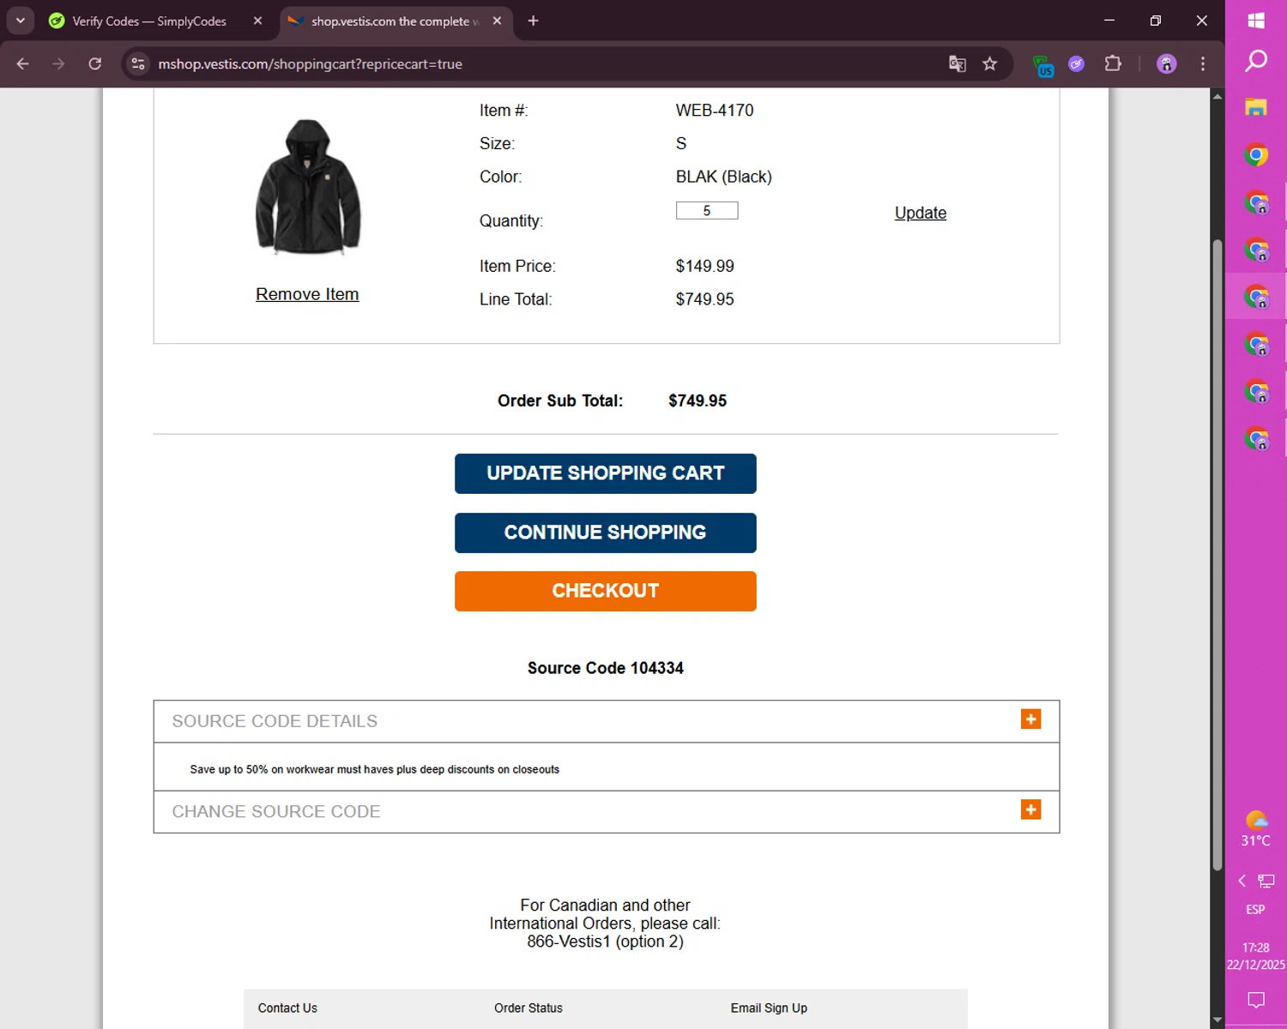Close the Verify Codes SimplyCodes tab
This screenshot has width=1287, height=1029.
[x=257, y=21]
